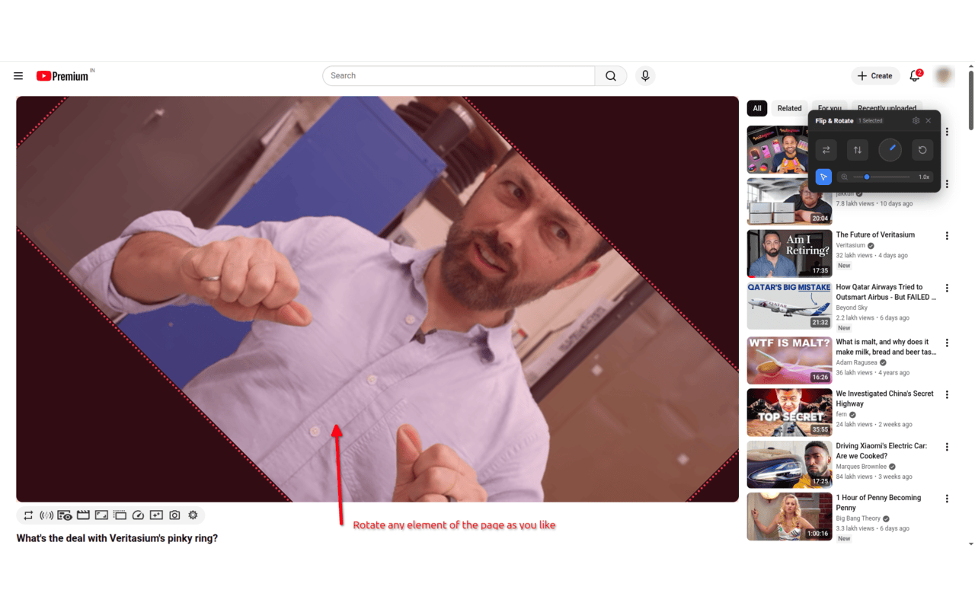The width and height of the screenshot is (975, 609).
Task: Enable miniplayer mode from the toolbar
Action: 120,515
